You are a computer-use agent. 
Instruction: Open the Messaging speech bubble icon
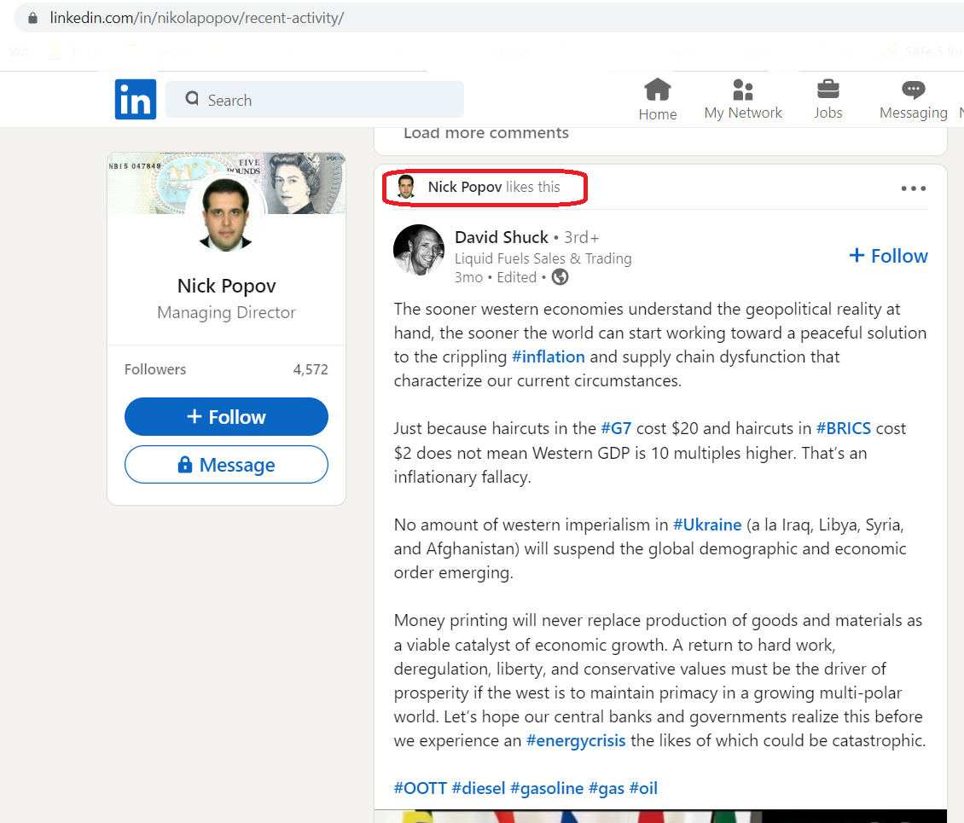(x=913, y=90)
